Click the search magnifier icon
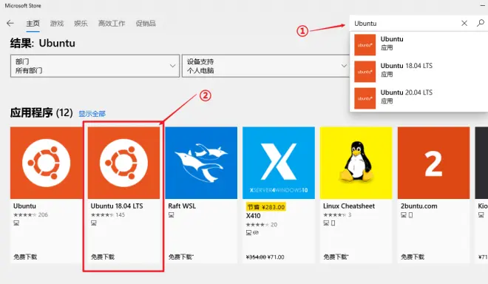Screen dimensions: 488x284 [480, 23]
